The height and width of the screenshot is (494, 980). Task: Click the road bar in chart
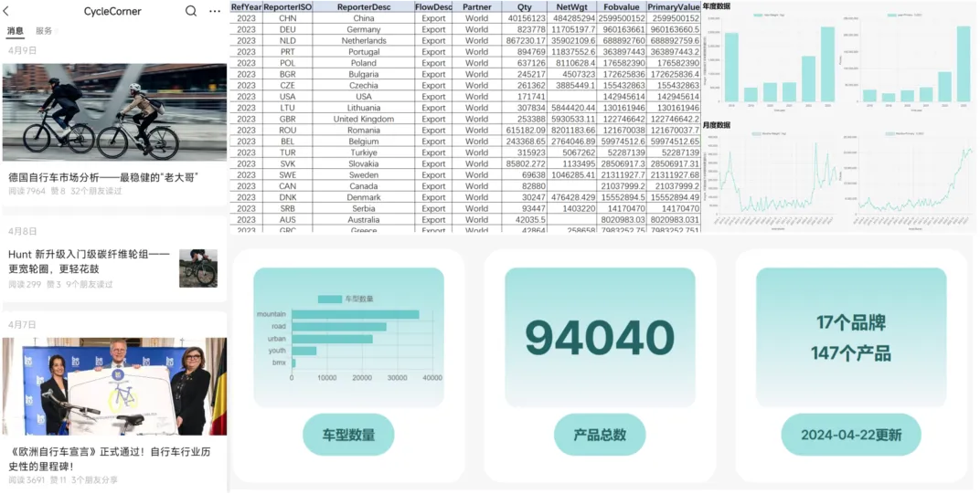[339, 327]
